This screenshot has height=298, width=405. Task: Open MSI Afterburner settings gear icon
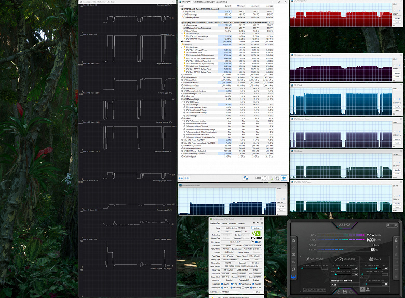click(x=293, y=269)
